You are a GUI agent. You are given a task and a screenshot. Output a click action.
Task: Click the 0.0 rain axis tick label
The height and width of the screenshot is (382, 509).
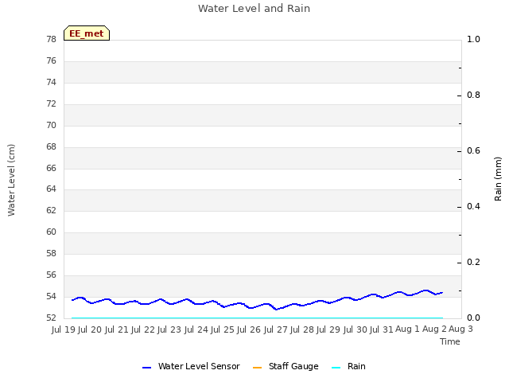point(473,318)
